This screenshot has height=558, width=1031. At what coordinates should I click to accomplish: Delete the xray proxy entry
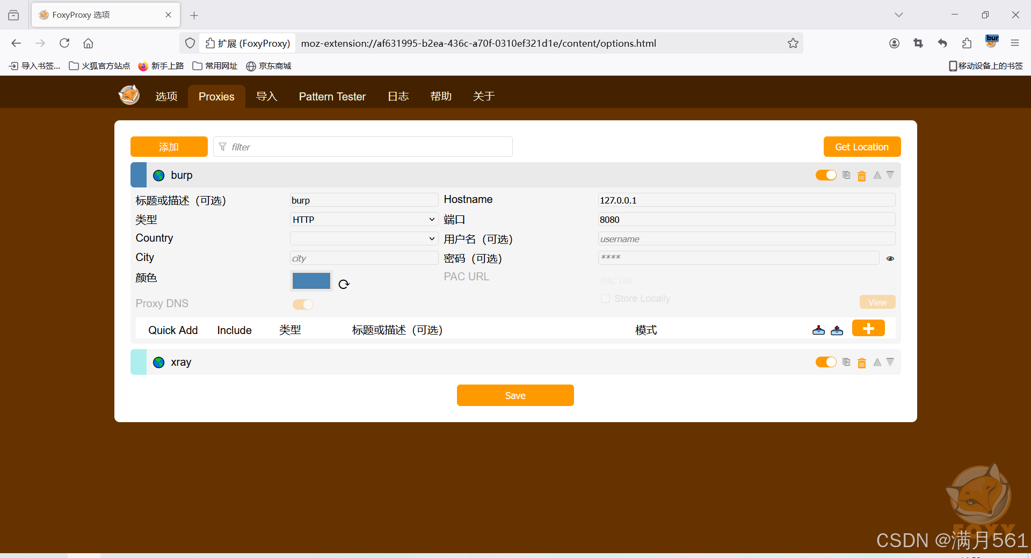pyautogui.click(x=862, y=362)
